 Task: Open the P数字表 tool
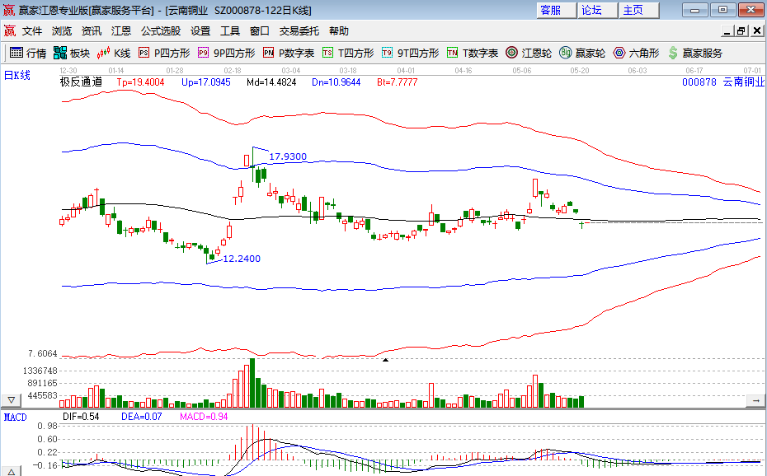pyautogui.click(x=289, y=53)
